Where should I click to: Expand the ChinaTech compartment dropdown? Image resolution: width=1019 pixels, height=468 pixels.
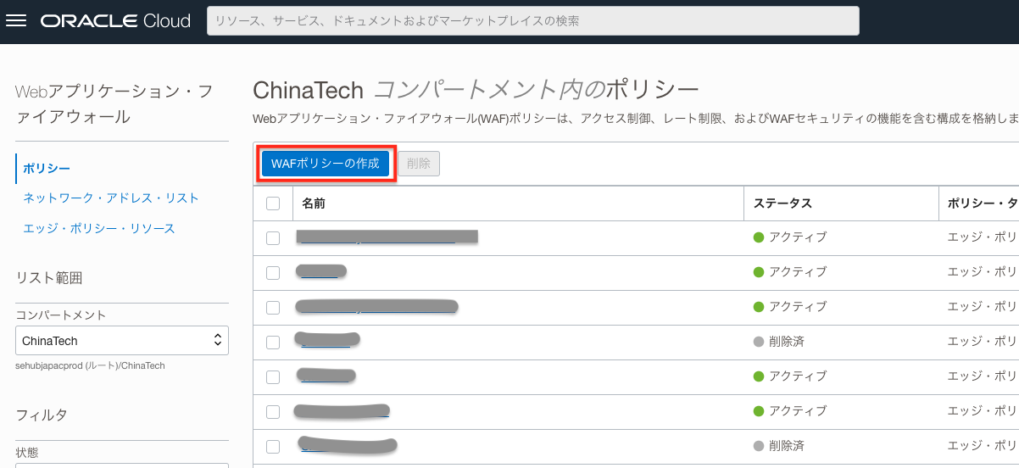pos(122,341)
